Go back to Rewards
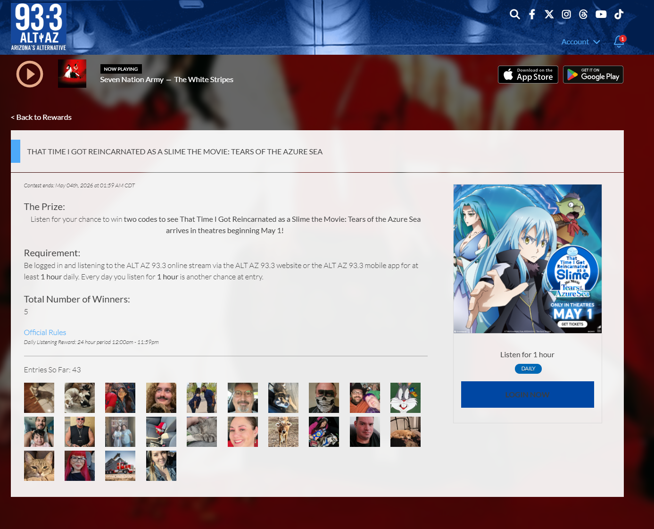This screenshot has width=654, height=529. 41,118
